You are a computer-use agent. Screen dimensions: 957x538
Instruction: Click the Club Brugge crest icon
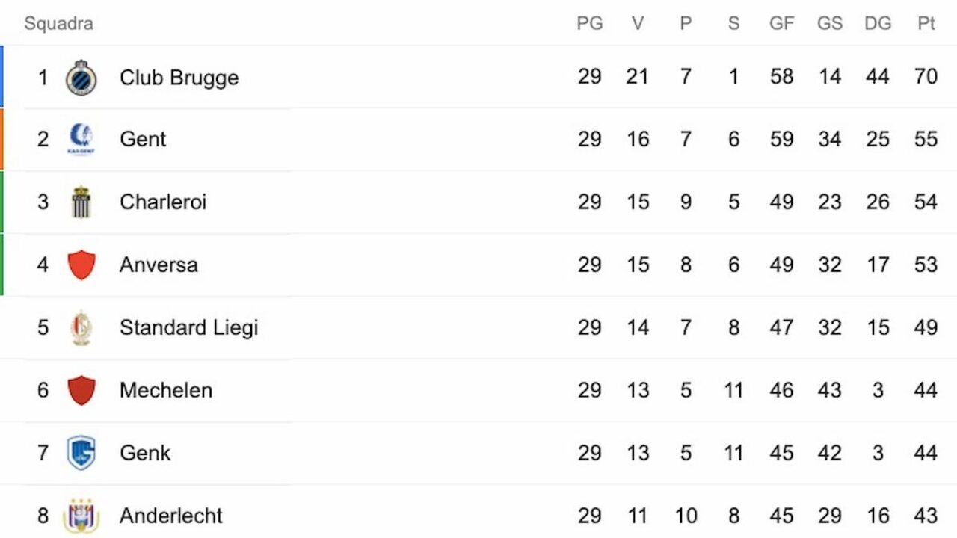(81, 78)
